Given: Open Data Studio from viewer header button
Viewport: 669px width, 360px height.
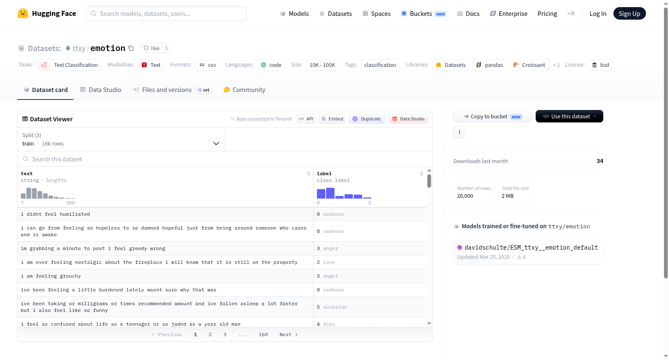Looking at the screenshot, I should click(x=408, y=119).
